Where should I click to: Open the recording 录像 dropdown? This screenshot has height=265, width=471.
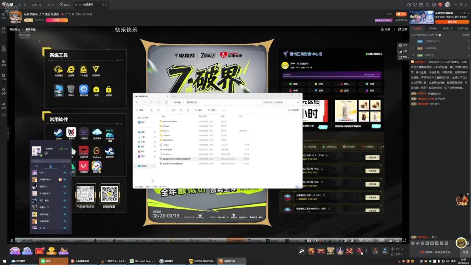coord(404,57)
